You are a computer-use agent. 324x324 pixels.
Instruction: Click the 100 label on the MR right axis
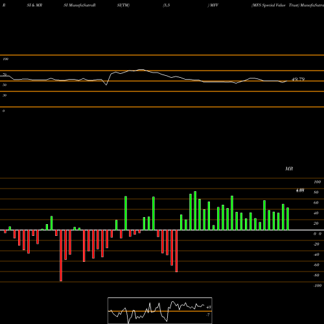click(317, 182)
